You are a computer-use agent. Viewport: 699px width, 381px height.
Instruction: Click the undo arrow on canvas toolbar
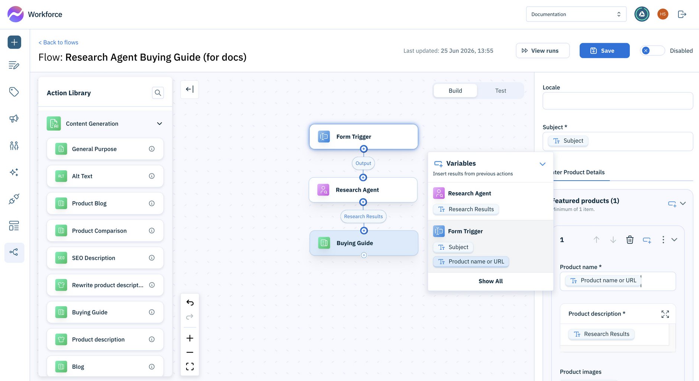190,303
